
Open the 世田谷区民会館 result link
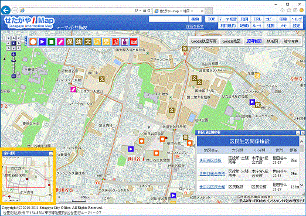pyautogui.click(x=212, y=187)
